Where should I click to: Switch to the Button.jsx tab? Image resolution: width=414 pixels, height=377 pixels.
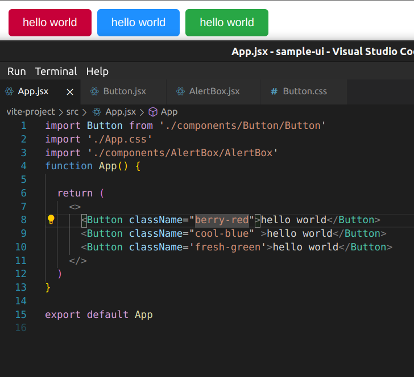click(125, 91)
